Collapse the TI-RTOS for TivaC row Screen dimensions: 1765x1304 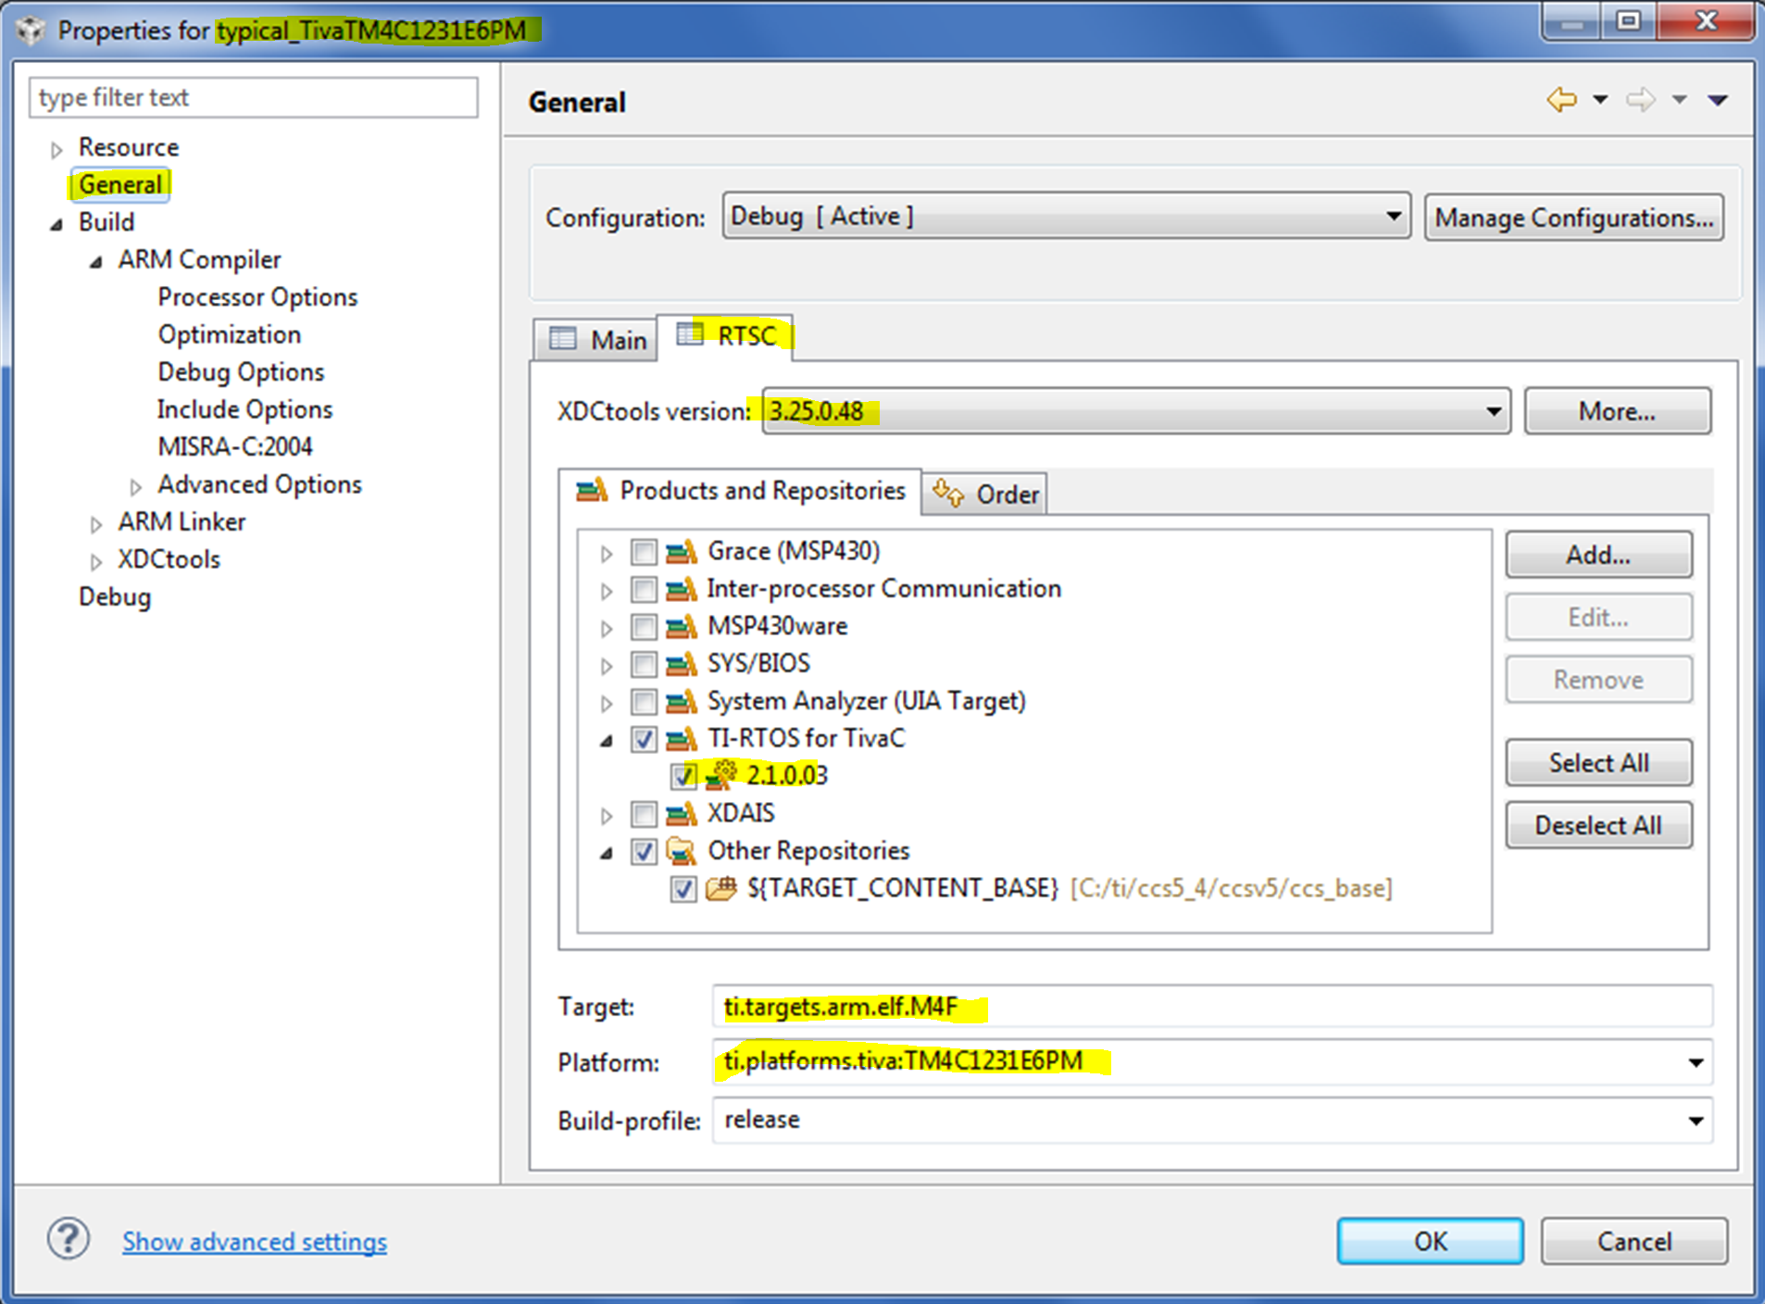click(x=607, y=741)
